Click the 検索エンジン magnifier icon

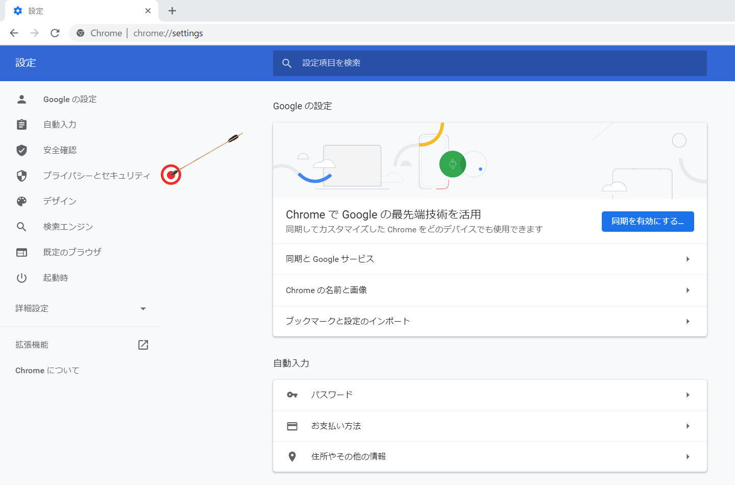[x=21, y=226]
